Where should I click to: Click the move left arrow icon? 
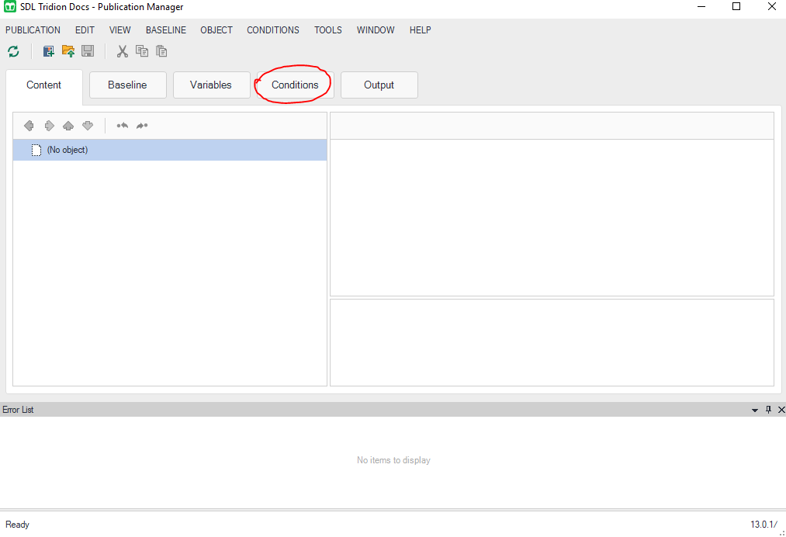click(29, 126)
